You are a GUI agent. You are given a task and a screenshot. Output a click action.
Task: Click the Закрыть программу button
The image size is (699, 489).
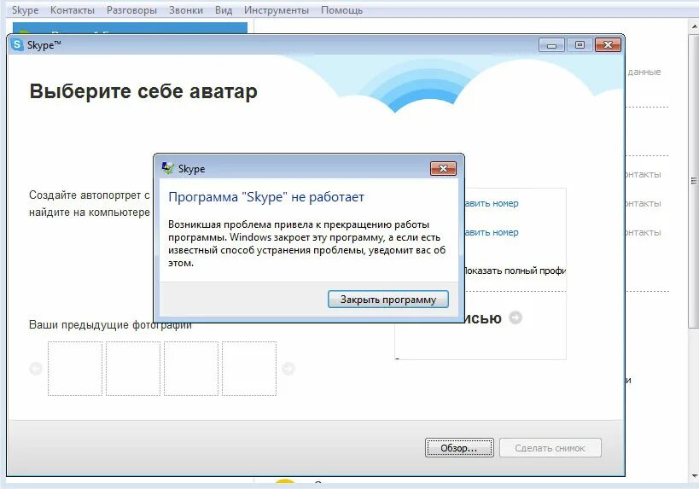pyautogui.click(x=387, y=299)
